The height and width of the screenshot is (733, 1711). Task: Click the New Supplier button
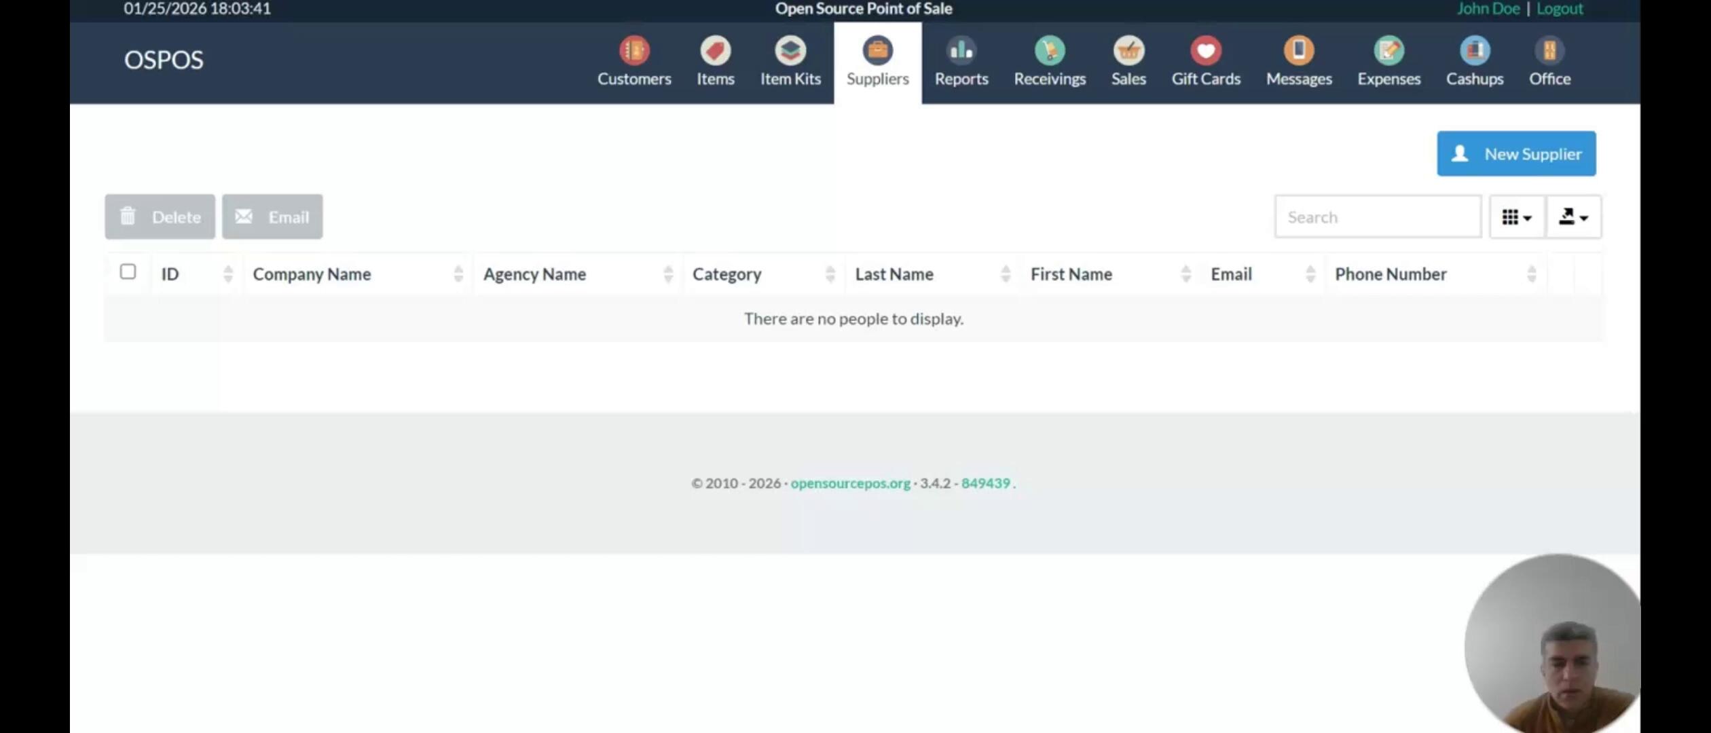(x=1515, y=154)
